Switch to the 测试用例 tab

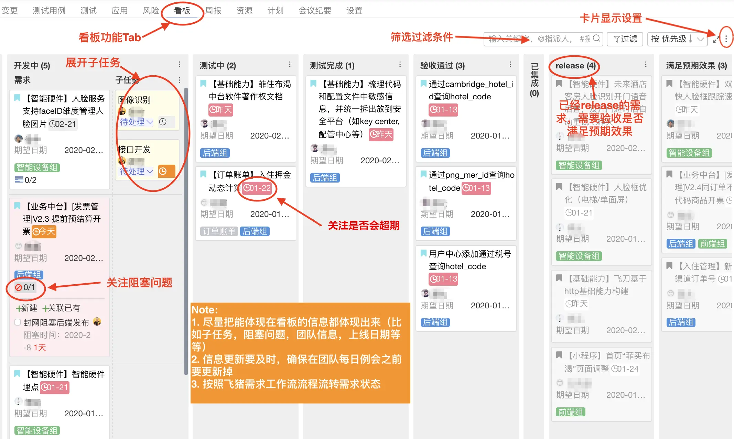coord(49,11)
